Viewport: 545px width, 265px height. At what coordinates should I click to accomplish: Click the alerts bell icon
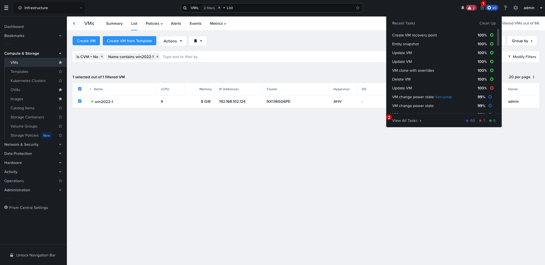pos(462,8)
